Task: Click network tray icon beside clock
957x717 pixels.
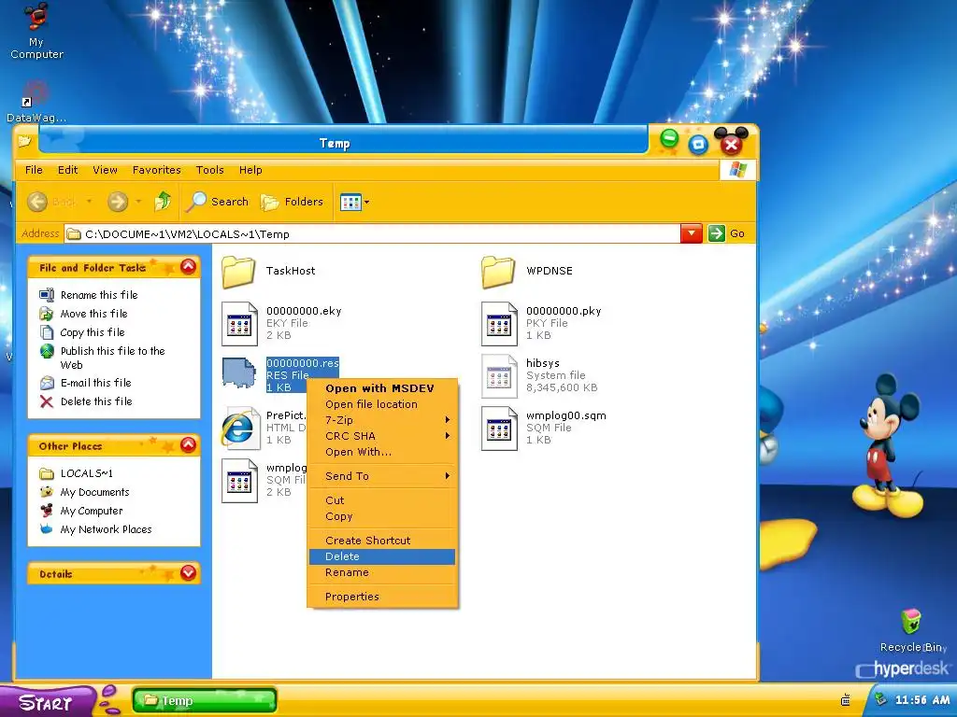Action: coord(879,700)
